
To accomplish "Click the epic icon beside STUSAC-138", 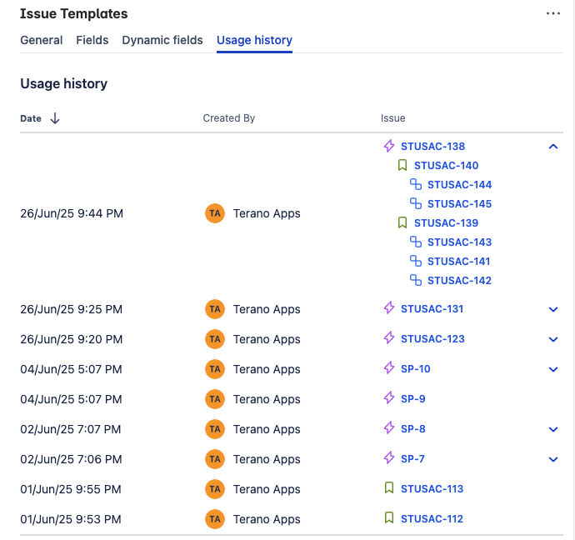I will [389, 147].
